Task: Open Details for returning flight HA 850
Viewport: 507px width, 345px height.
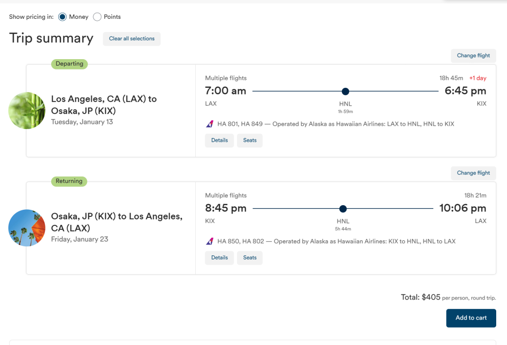Action: click(x=219, y=258)
